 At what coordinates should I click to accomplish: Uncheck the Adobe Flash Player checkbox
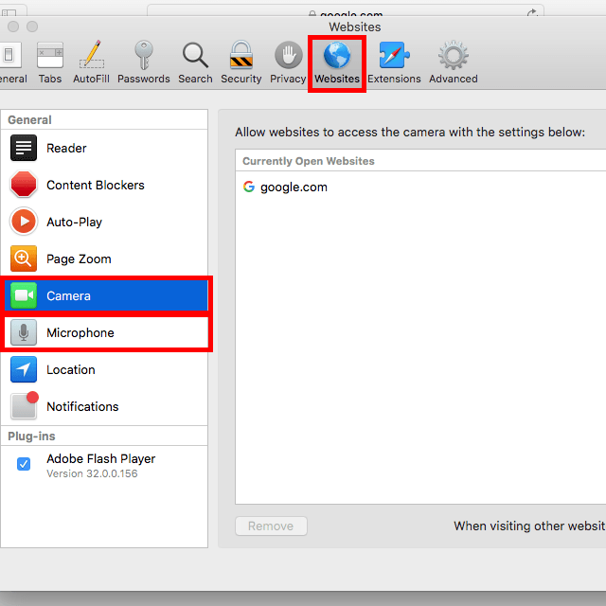point(24,464)
